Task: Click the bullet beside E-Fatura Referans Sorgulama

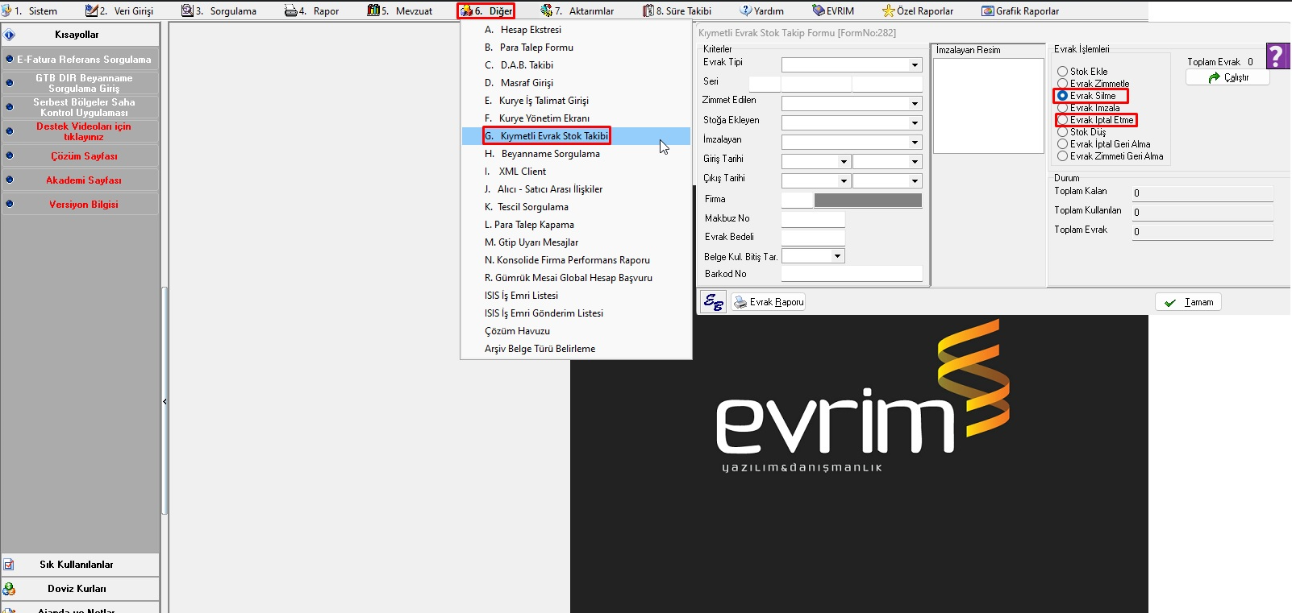Action: coord(10,59)
